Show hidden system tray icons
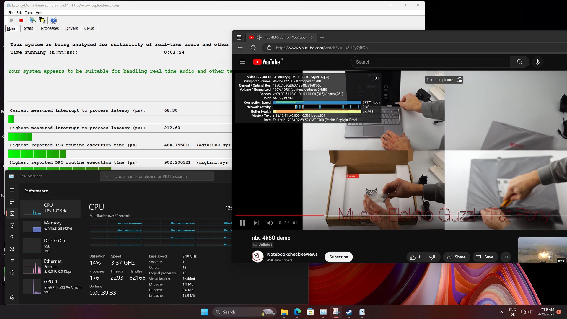567x319 pixels. [x=501, y=312]
